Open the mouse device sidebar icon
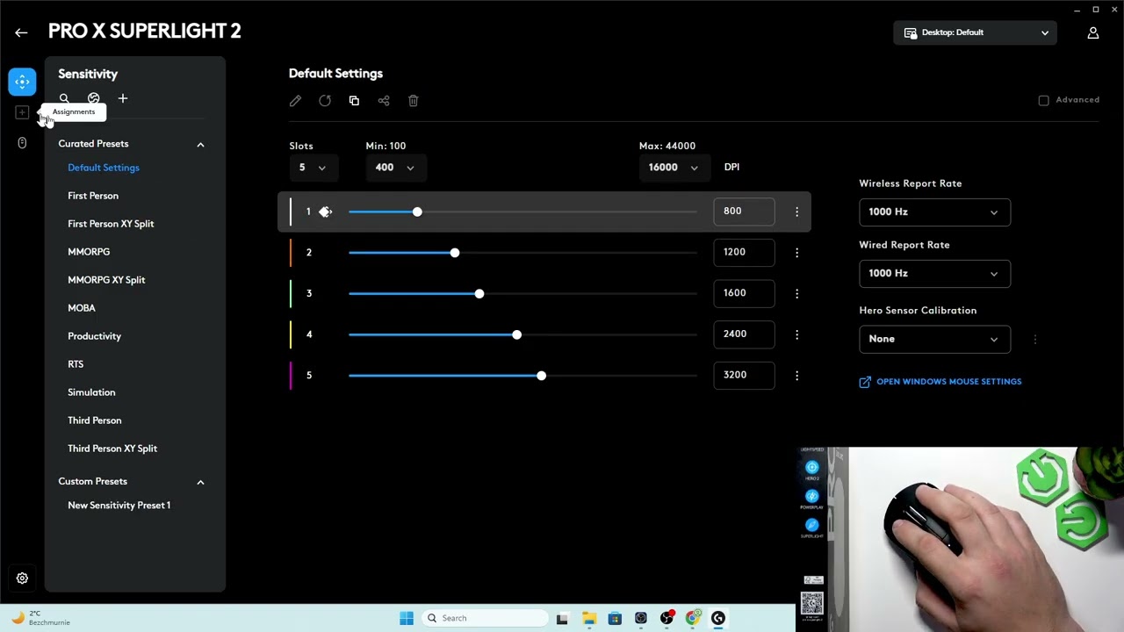Screen dimensions: 1124x632 click(x=22, y=142)
